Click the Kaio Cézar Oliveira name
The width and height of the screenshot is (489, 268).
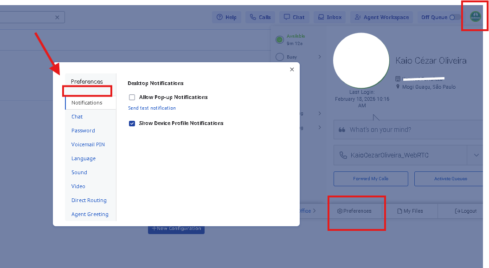431,60
